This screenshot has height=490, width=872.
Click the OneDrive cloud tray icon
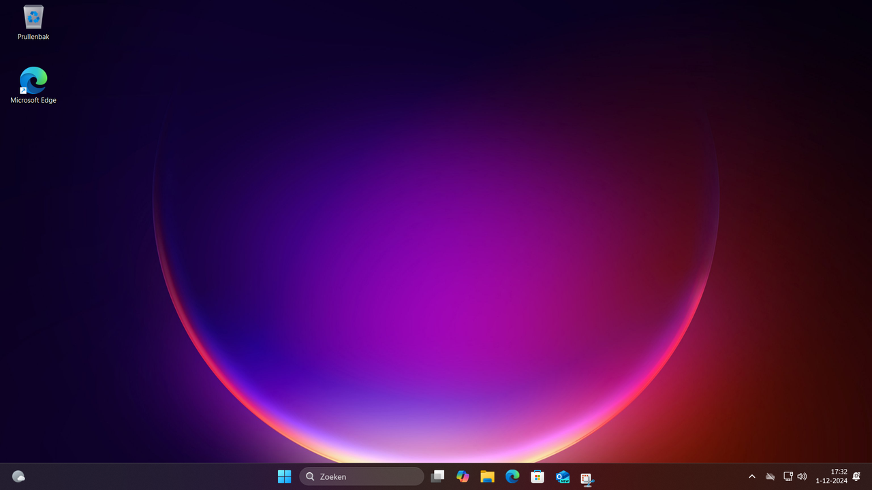point(770,476)
